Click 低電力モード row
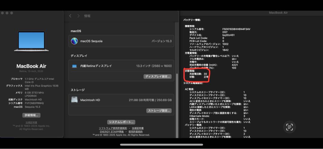Image resolution: width=323 pixels, height=149 pixels. pos(220,119)
